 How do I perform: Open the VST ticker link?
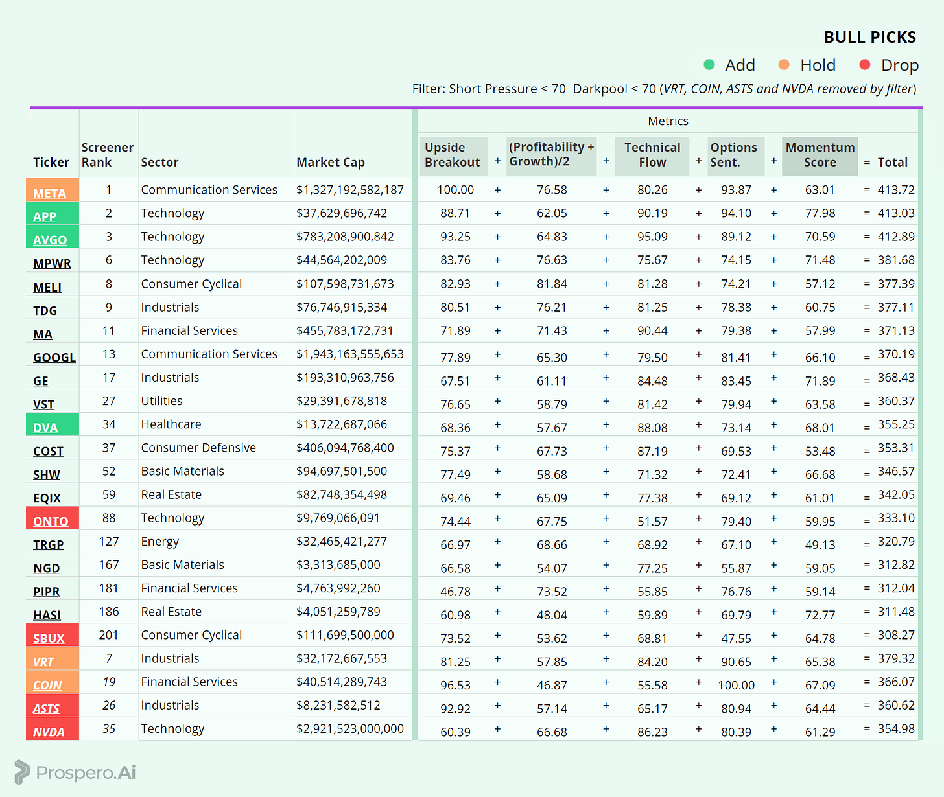(x=43, y=404)
